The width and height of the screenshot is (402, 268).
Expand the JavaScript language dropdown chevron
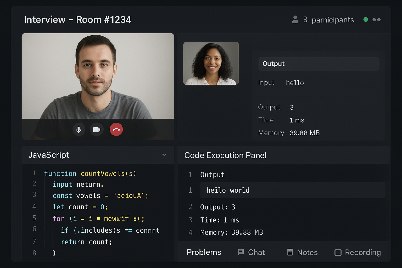pos(164,155)
